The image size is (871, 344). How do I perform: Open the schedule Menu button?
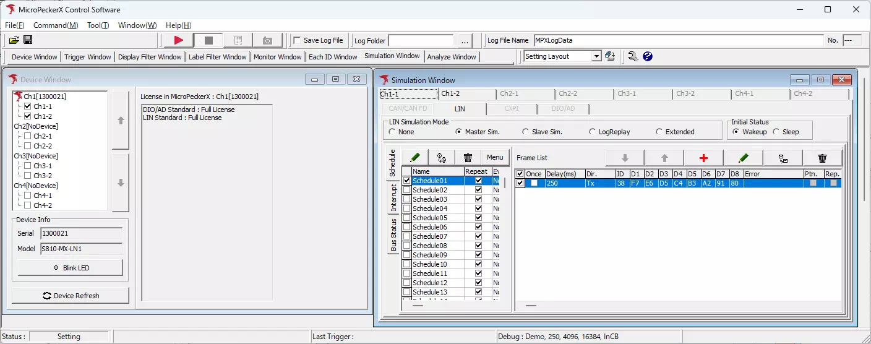click(x=495, y=157)
